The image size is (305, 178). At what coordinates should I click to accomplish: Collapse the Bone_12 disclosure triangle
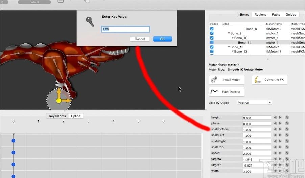[229, 47]
